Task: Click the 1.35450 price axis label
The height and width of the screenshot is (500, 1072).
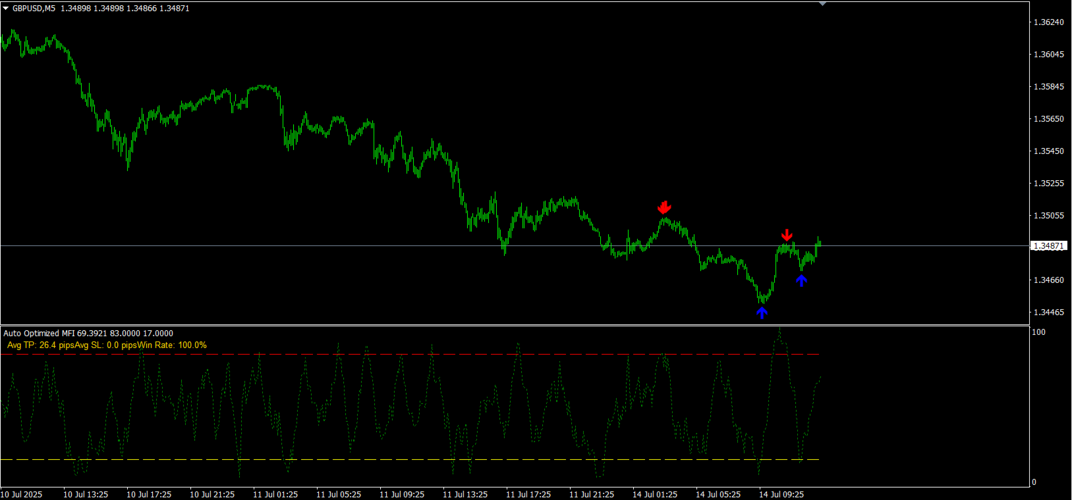Action: pos(1048,151)
